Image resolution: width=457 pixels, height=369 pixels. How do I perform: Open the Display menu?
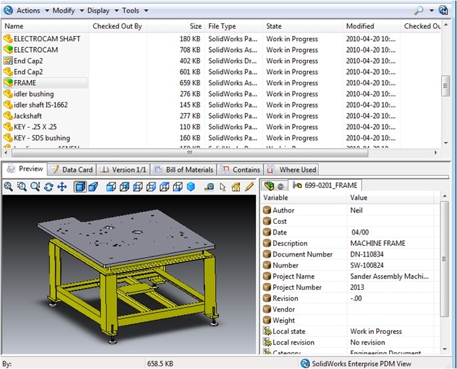click(99, 11)
